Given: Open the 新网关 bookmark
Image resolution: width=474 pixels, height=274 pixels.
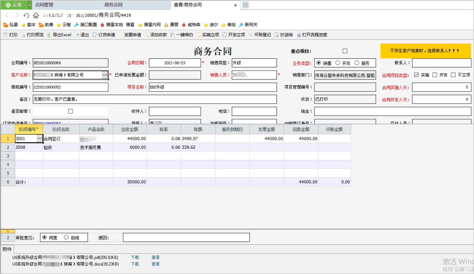Looking at the screenshot, I should point(248,25).
